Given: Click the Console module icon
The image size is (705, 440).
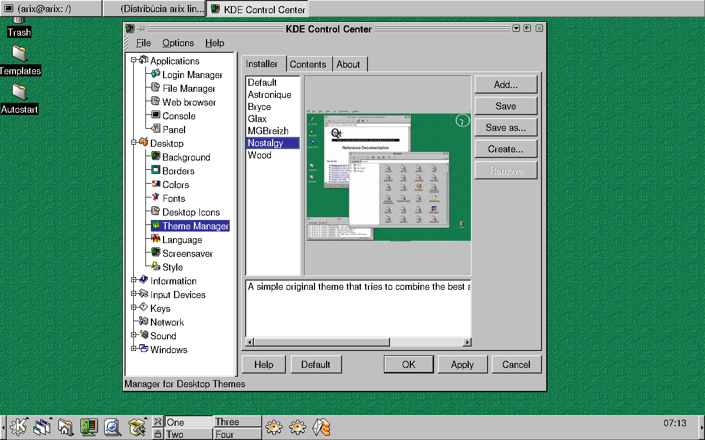Looking at the screenshot, I should pyautogui.click(x=156, y=116).
